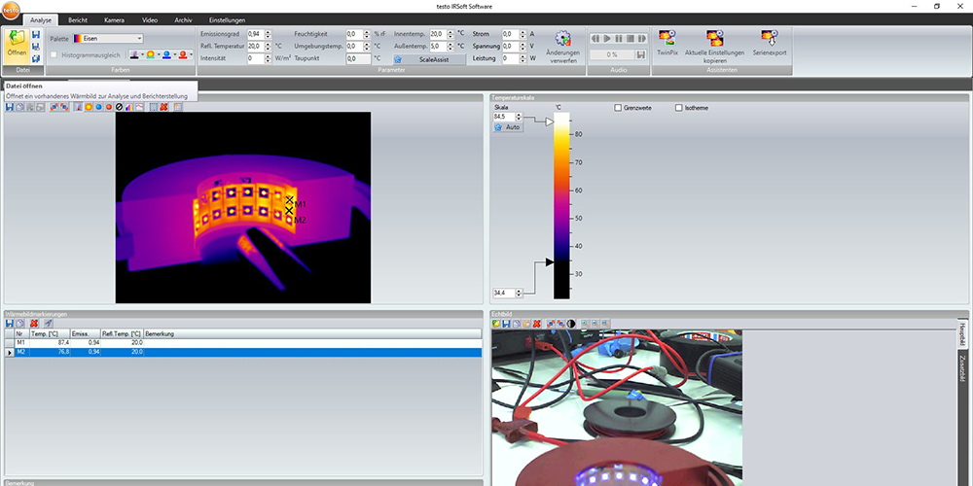This screenshot has width=973, height=486.
Task: Open the Einstellungen tab
Action: [227, 19]
